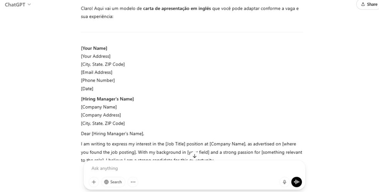Launch voice mode with the black waveform icon
This screenshot has height=192, width=379.
[297, 182]
